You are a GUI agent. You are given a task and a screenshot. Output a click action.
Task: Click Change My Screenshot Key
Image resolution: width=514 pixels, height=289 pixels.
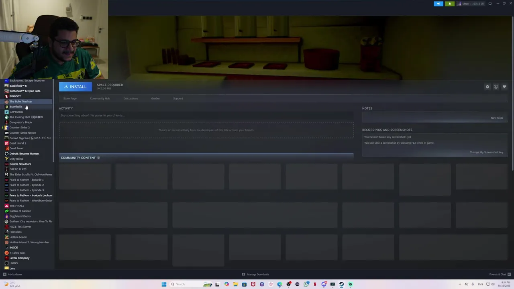[486, 152]
